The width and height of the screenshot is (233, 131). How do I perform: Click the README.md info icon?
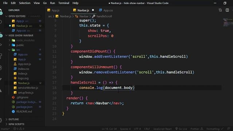pyautogui.click(x=13, y=112)
